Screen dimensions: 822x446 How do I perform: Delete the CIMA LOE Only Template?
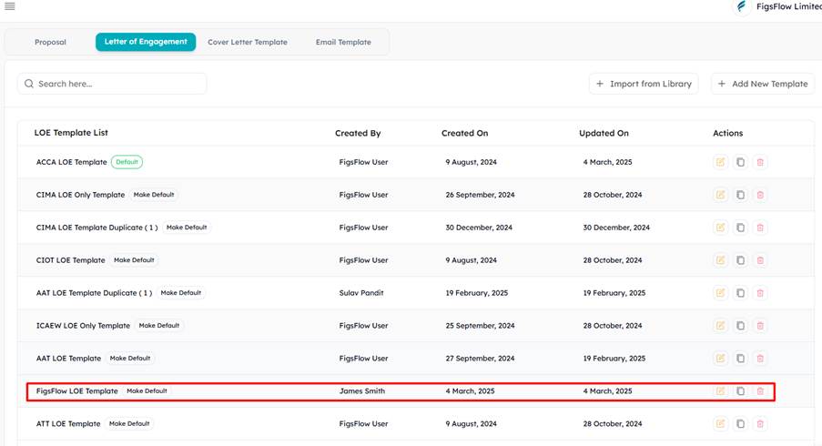(x=760, y=195)
